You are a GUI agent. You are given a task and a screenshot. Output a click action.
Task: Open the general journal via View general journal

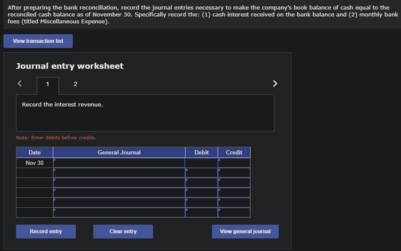tap(245, 231)
